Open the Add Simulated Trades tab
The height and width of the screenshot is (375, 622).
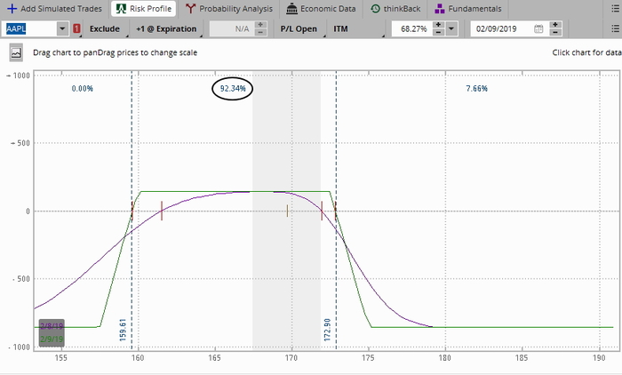point(54,8)
